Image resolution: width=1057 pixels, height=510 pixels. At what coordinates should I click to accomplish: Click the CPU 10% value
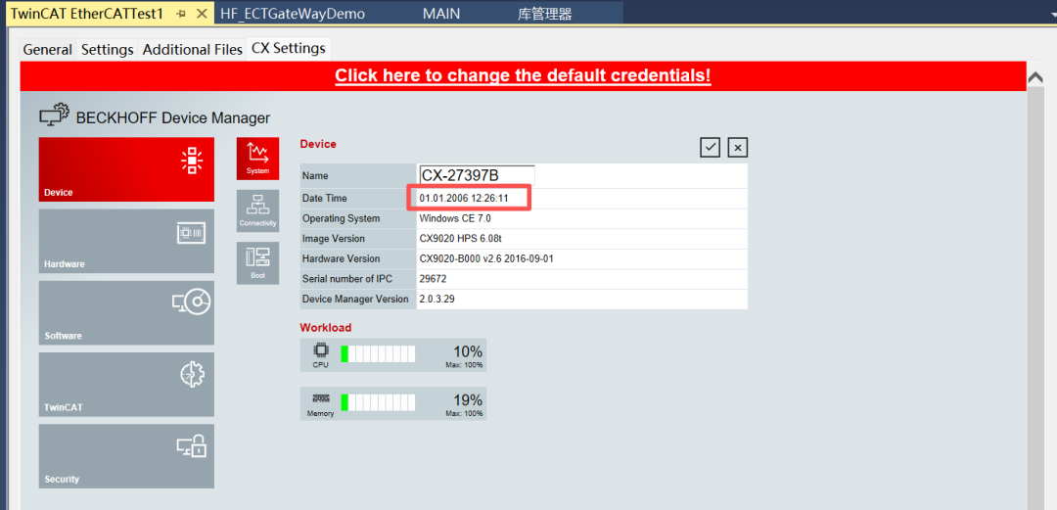pos(468,351)
